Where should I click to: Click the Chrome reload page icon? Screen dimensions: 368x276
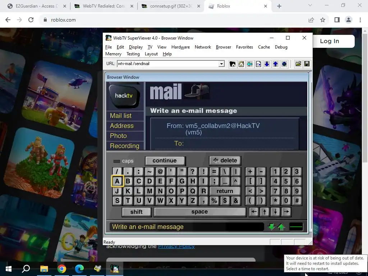click(x=31, y=20)
